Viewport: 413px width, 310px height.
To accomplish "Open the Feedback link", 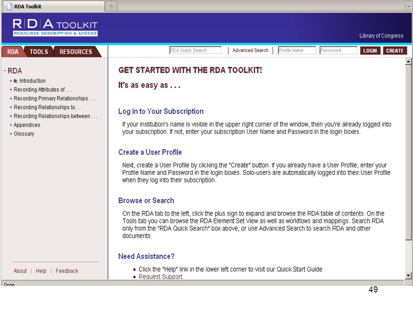I will [67, 271].
